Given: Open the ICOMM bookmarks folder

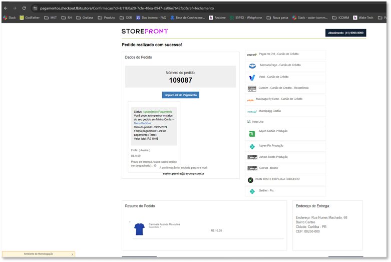Looking at the screenshot, I should [x=340, y=18].
